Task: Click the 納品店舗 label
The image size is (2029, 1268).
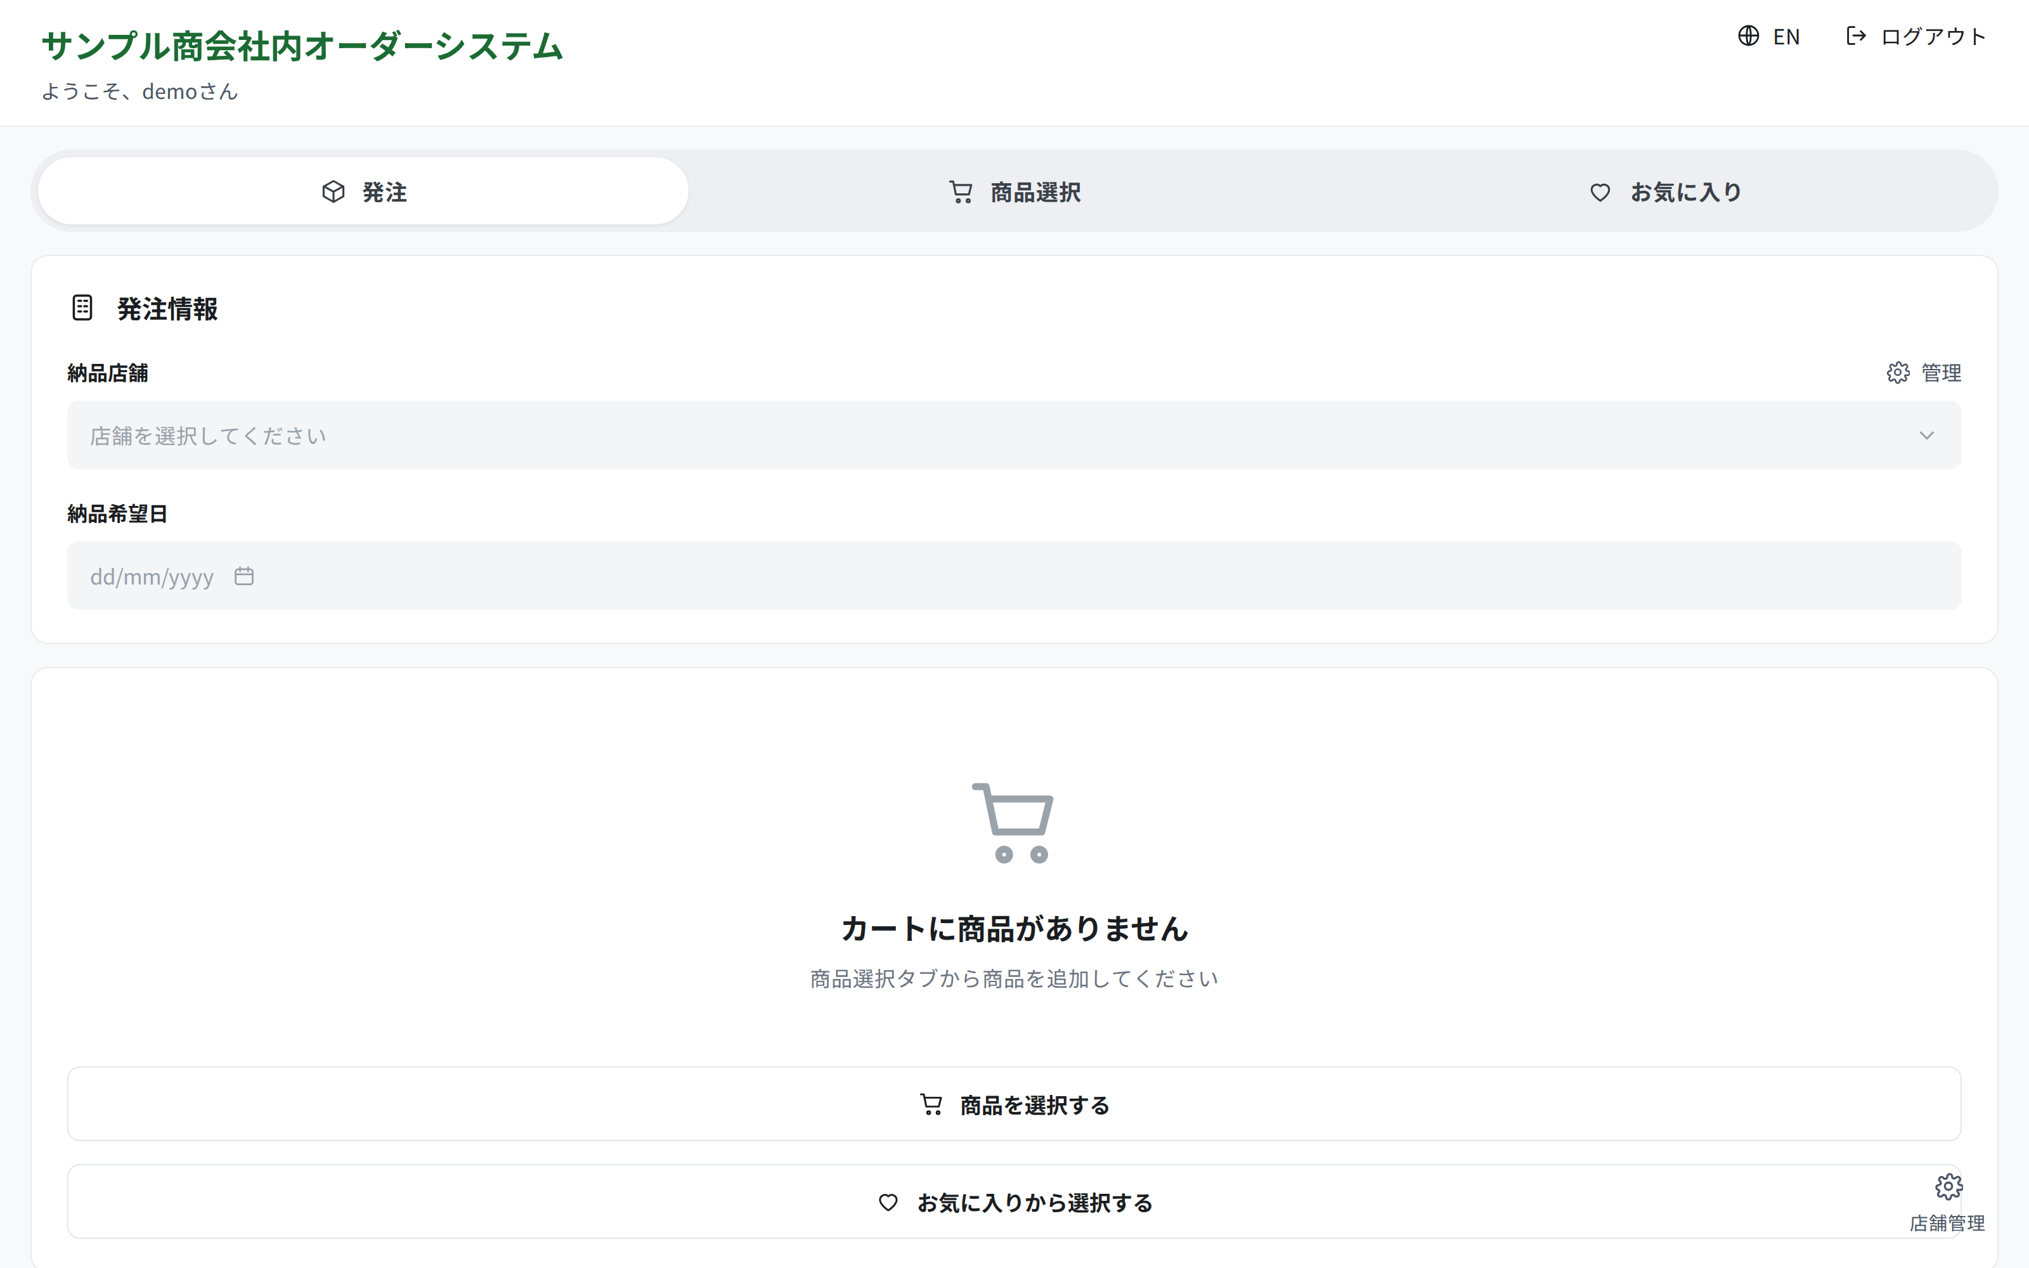Action: (107, 373)
